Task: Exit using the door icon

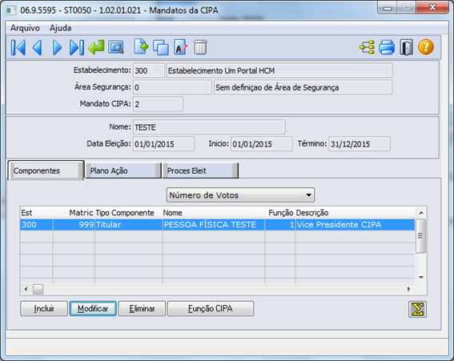Action: 407,47
